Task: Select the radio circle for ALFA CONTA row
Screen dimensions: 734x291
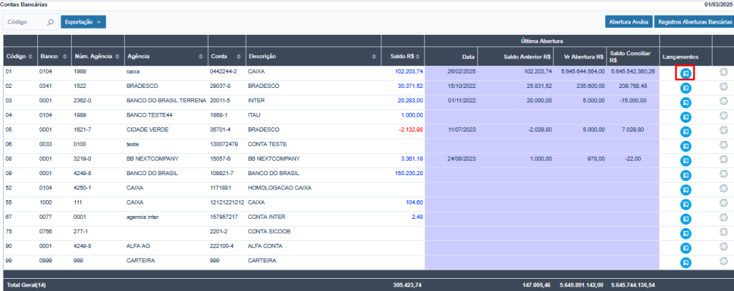Action: 723,247
